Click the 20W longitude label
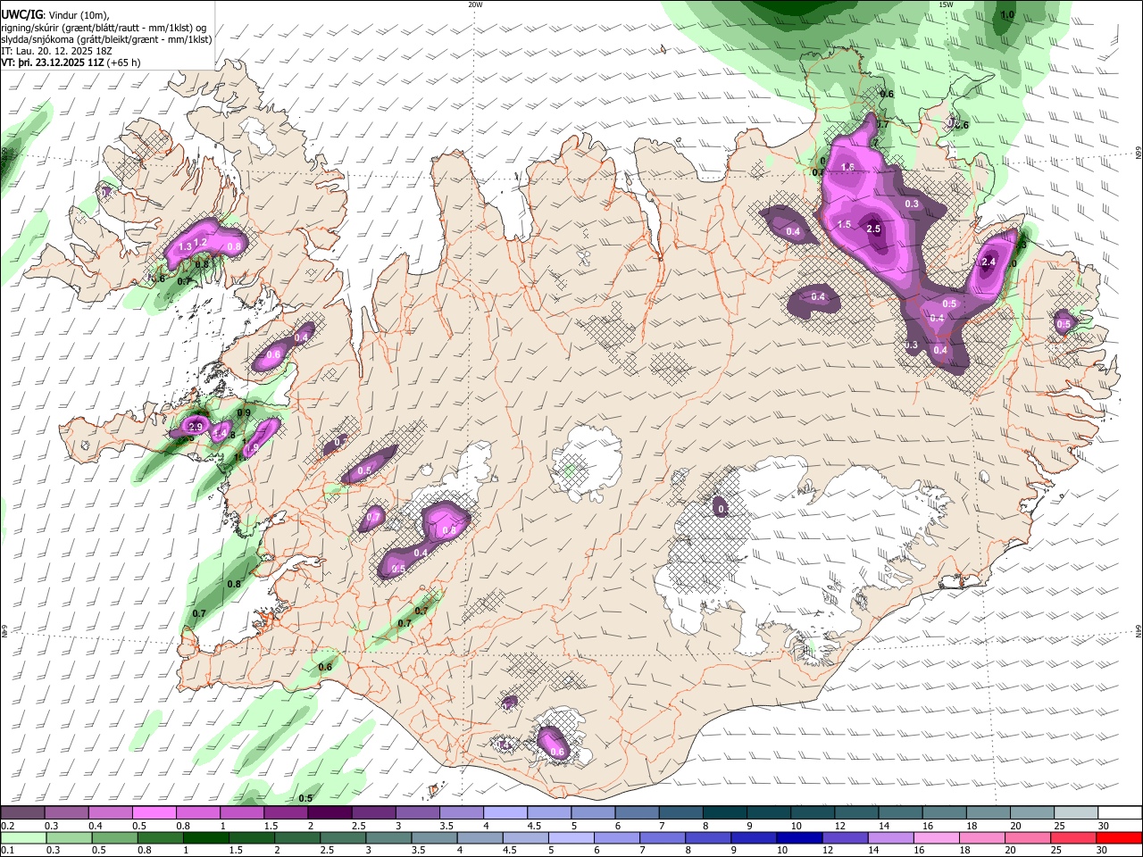Image resolution: width=1143 pixels, height=857 pixels. (475, 4)
